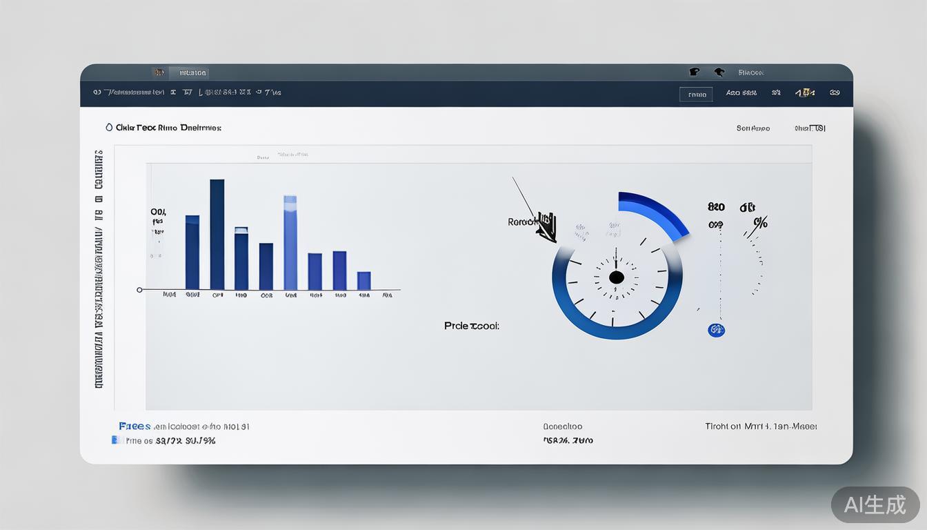Click the small icon left of the title bar tab
Image resolution: width=927 pixels, height=530 pixels.
click(x=159, y=72)
